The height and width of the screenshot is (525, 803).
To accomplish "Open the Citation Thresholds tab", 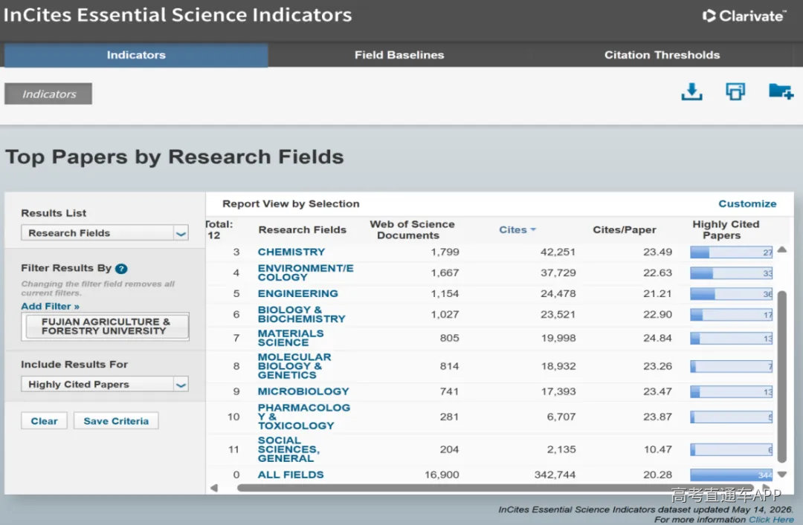I will [662, 55].
